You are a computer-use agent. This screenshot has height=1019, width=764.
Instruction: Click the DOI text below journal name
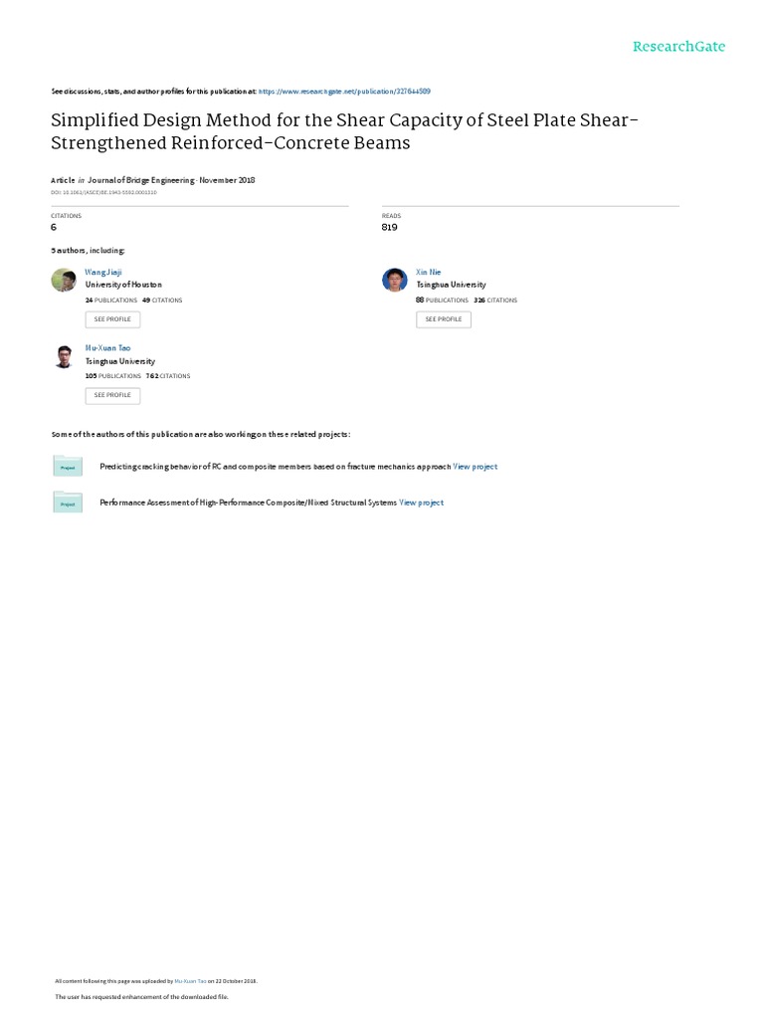[103, 192]
